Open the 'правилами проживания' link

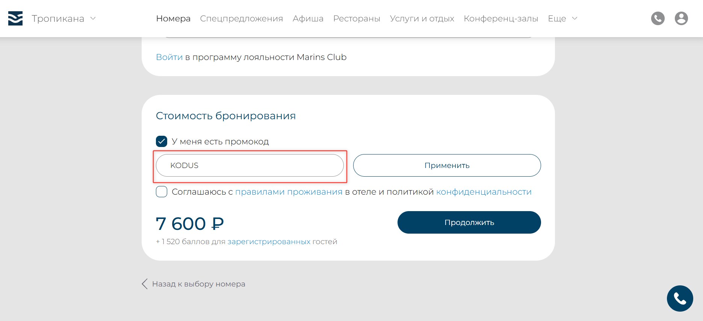click(x=289, y=192)
